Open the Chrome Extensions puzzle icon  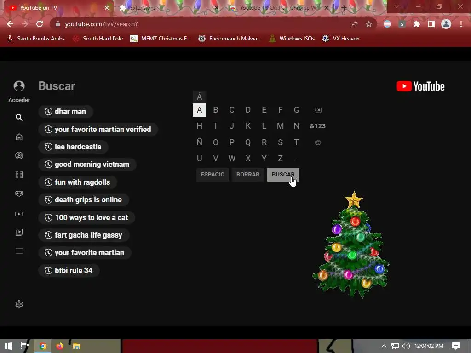(417, 24)
